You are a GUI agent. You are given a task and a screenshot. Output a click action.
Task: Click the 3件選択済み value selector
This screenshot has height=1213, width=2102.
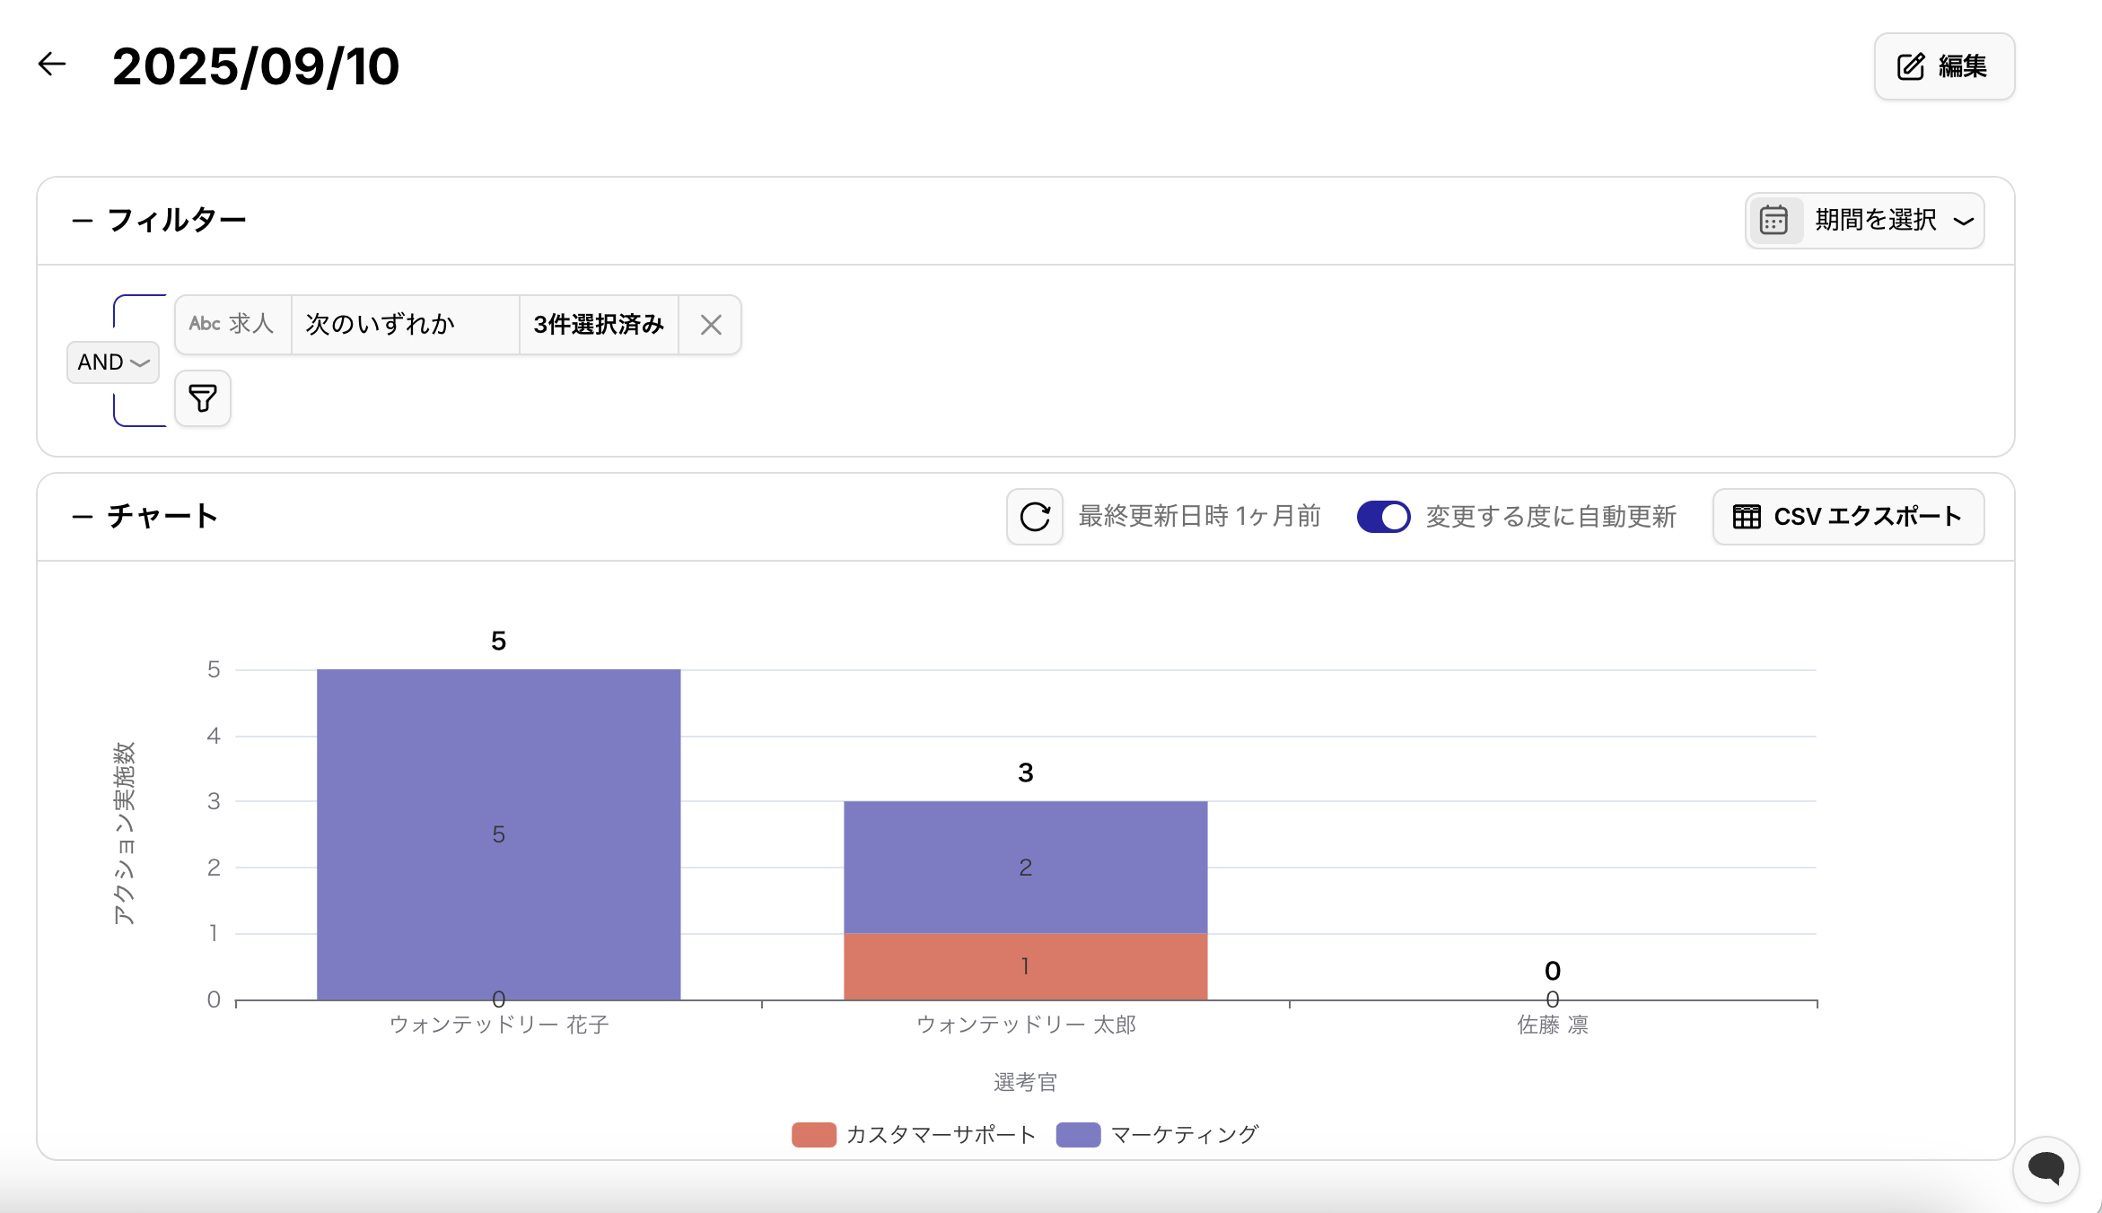[x=599, y=325]
